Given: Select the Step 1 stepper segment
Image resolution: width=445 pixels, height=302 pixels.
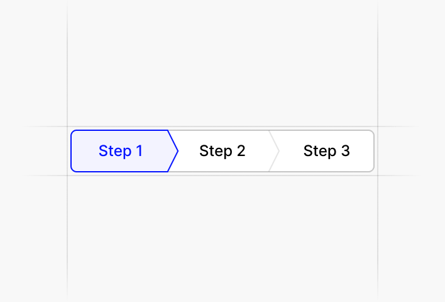Looking at the screenshot, I should tap(121, 151).
